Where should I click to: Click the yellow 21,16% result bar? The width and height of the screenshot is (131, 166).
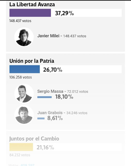click(x=21, y=147)
